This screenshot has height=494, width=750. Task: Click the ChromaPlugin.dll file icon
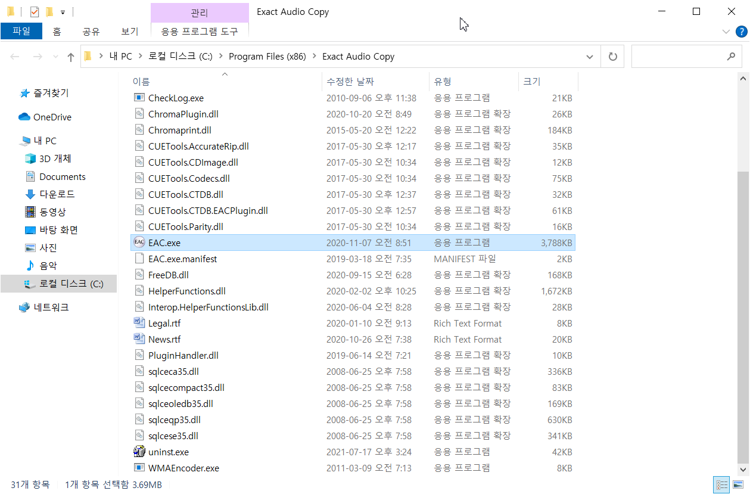[x=139, y=114]
